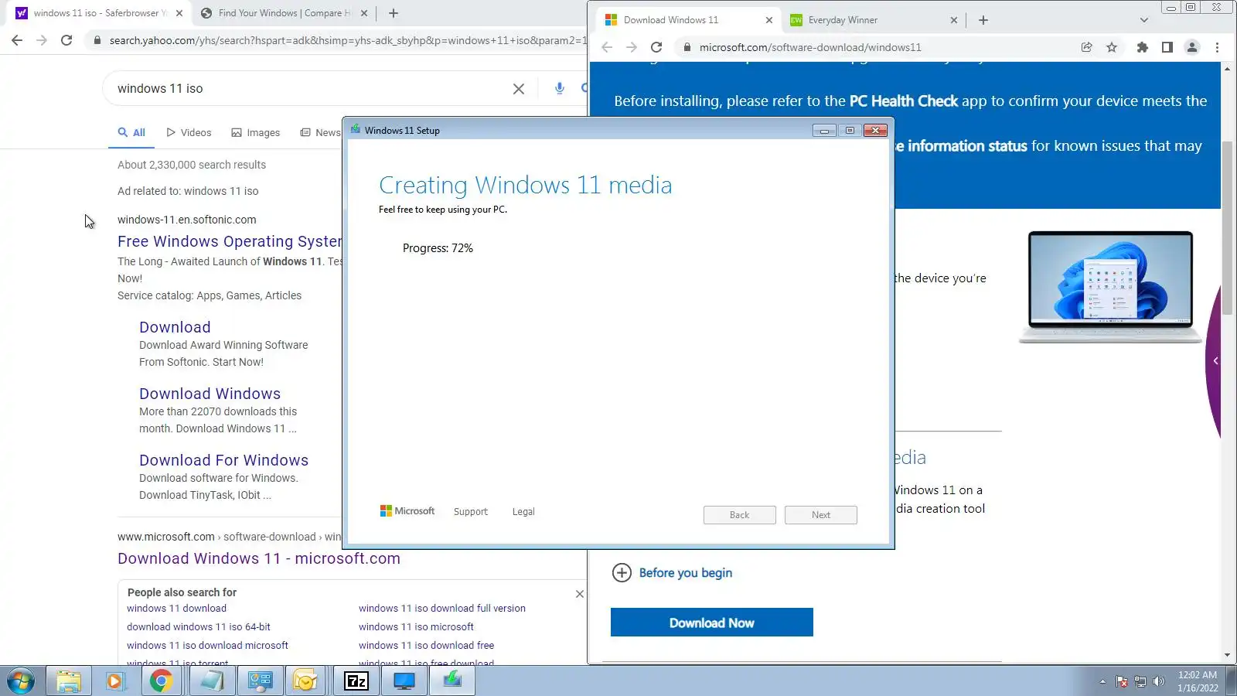Screen dimensions: 1237x696
Task: Select the Images search filter
Action: click(x=256, y=133)
